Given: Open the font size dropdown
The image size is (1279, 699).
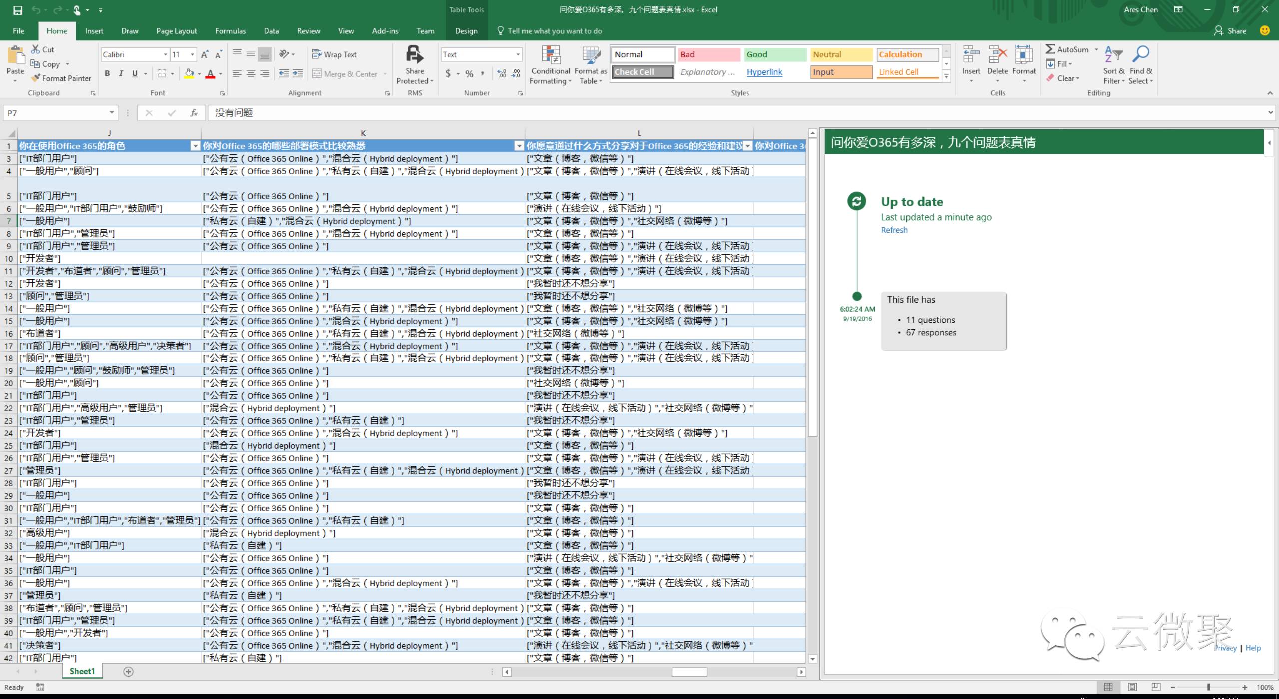Looking at the screenshot, I should (193, 54).
